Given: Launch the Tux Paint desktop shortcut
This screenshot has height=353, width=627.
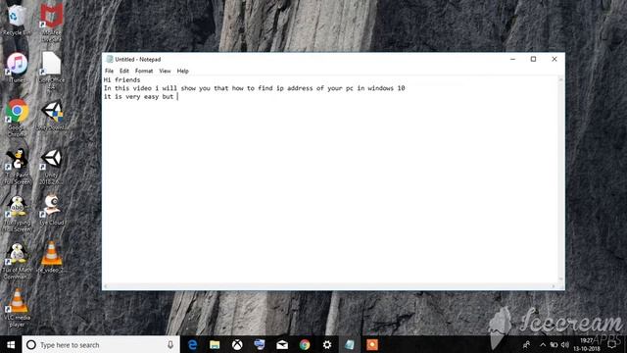Looking at the screenshot, I should [x=17, y=166].
